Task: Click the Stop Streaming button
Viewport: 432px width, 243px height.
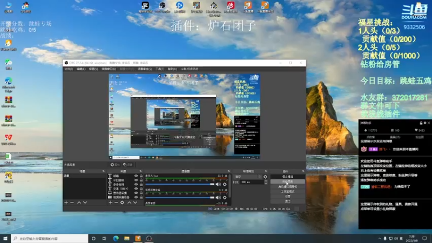Action: [288, 177]
